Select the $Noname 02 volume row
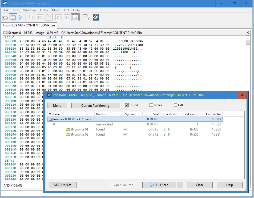 click(x=135, y=134)
